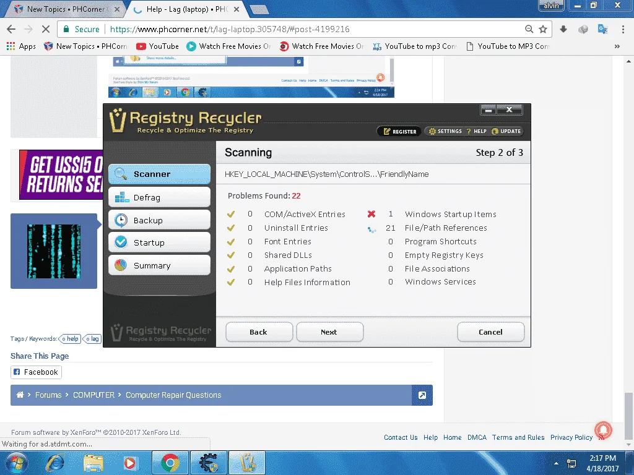Open YouTube to mp3 Converter bookmark
The height and width of the screenshot is (475, 634).
[414, 46]
